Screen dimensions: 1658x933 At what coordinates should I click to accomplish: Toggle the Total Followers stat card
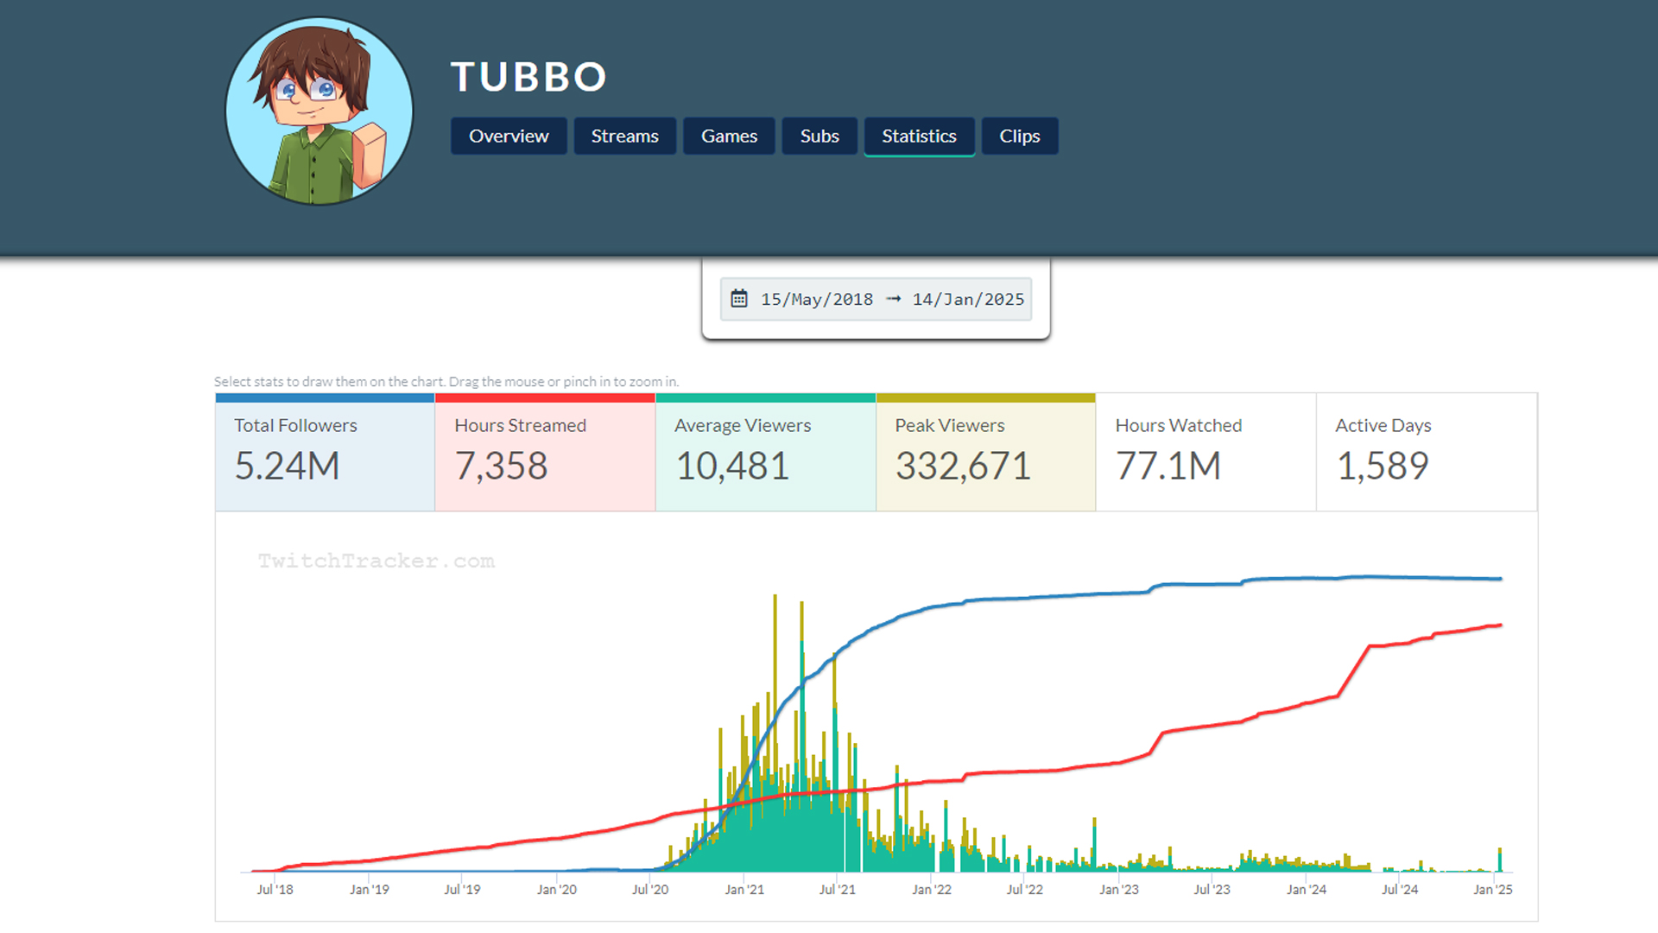pos(325,453)
